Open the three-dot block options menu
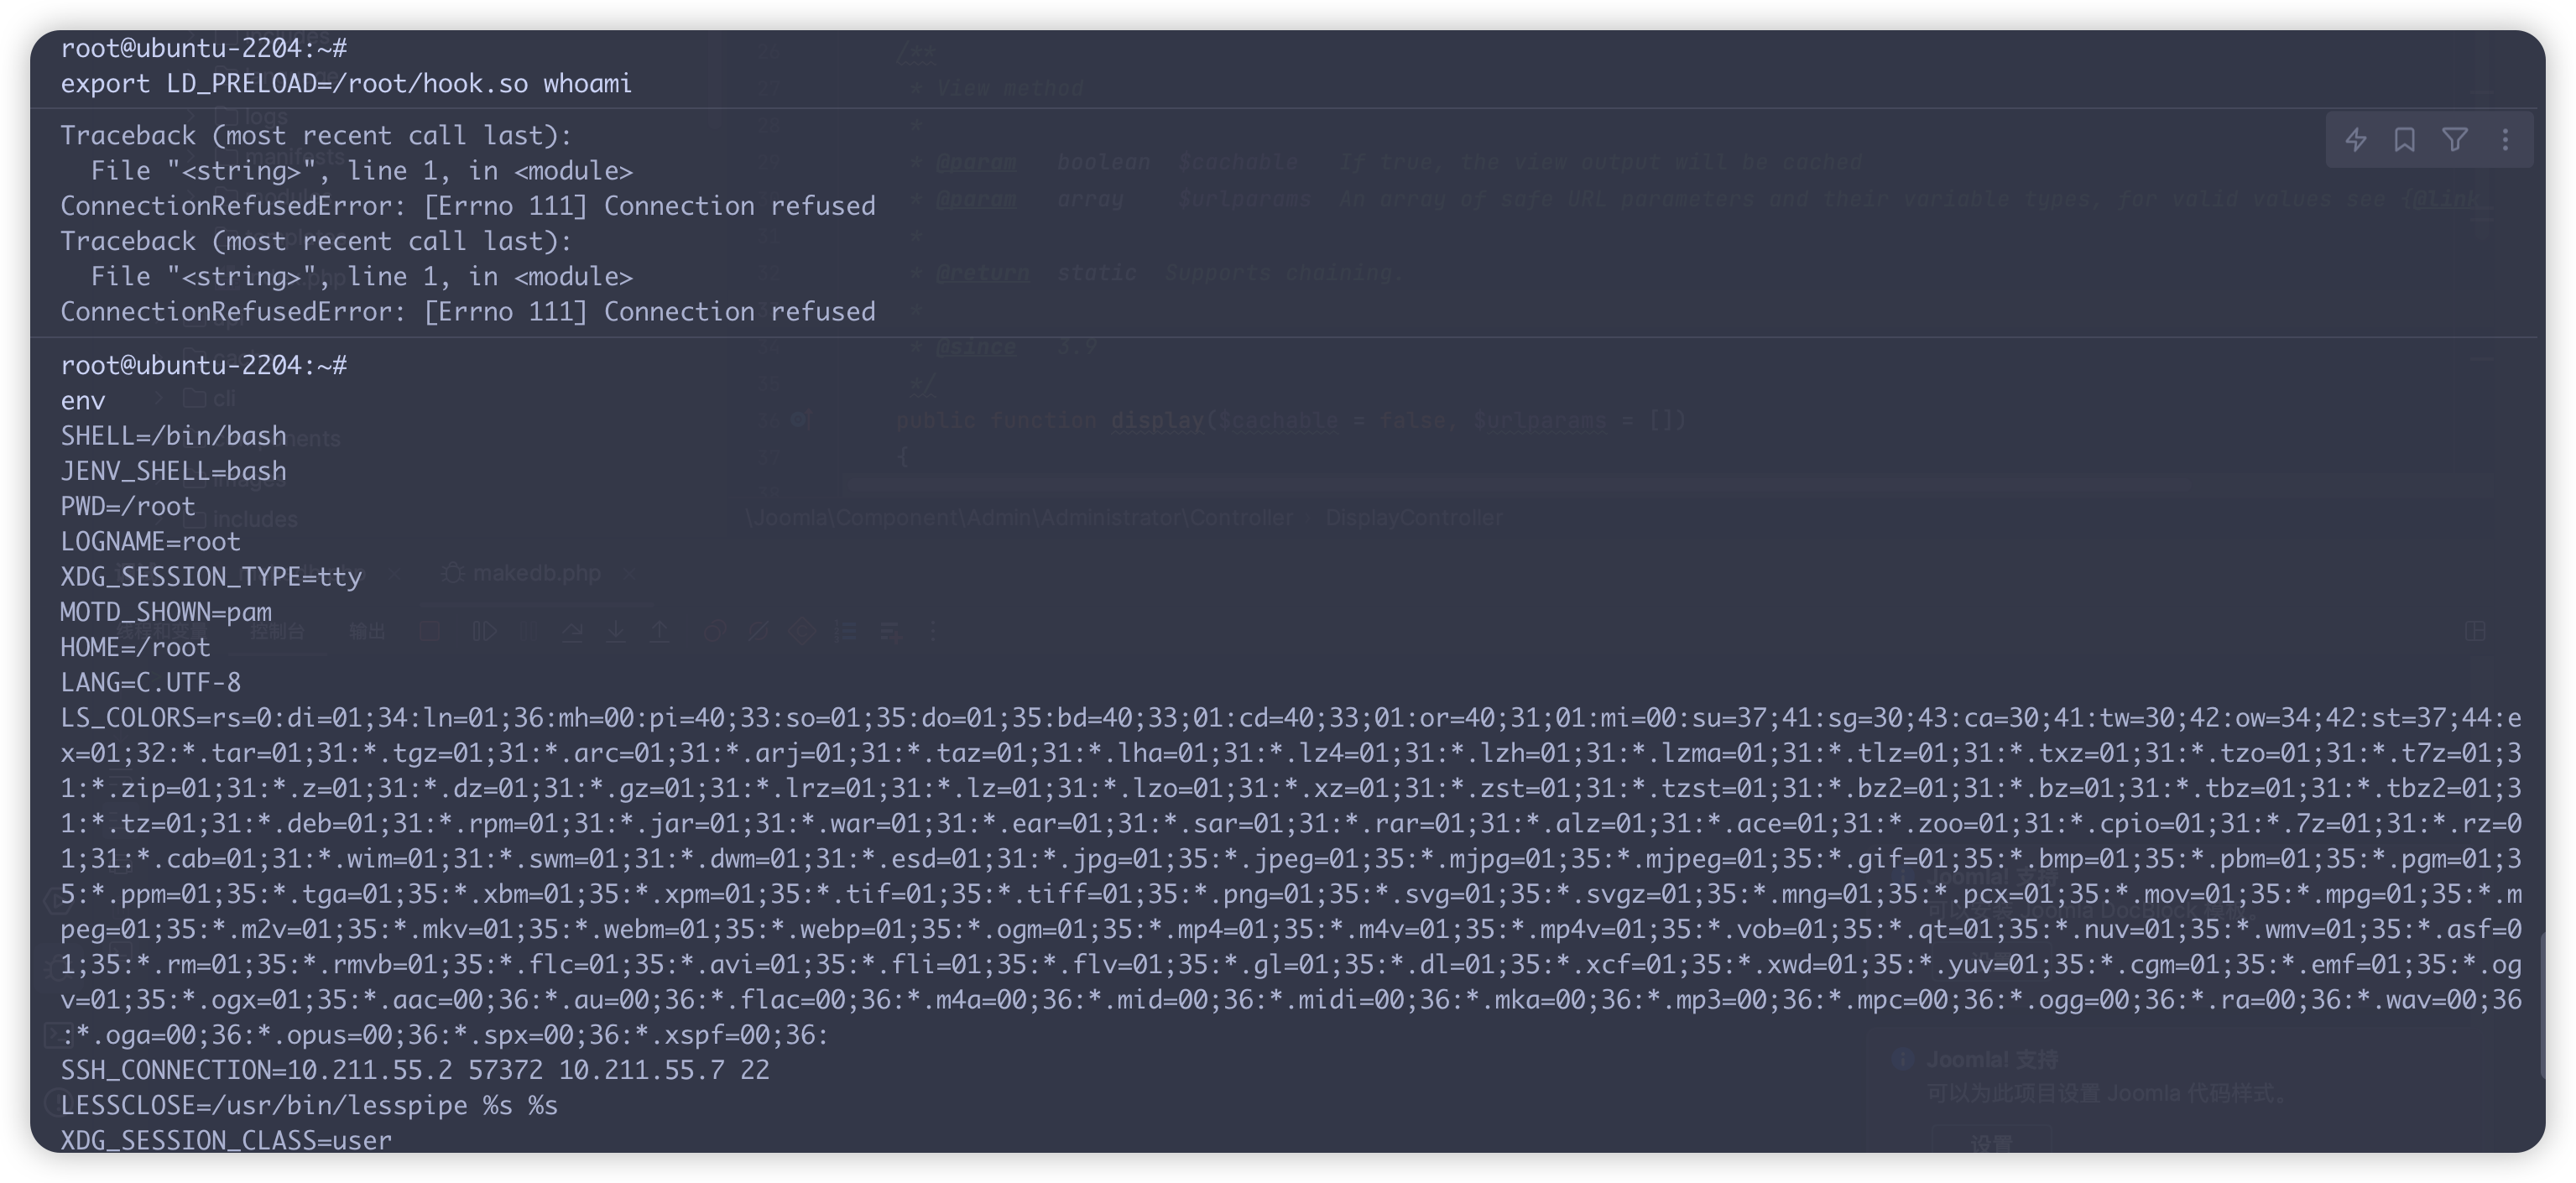 click(x=2505, y=140)
